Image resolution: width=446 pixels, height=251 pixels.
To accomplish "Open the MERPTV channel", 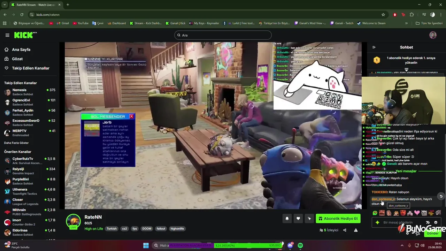I will [30, 133].
